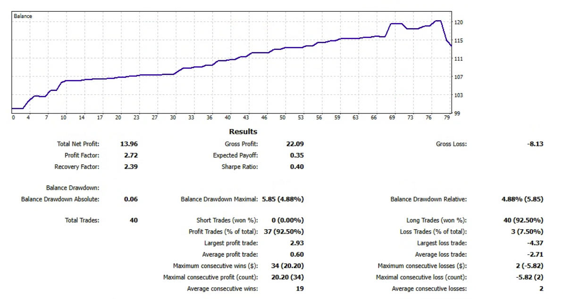Click the Results section heading
The height and width of the screenshot is (299, 563).
(x=243, y=132)
